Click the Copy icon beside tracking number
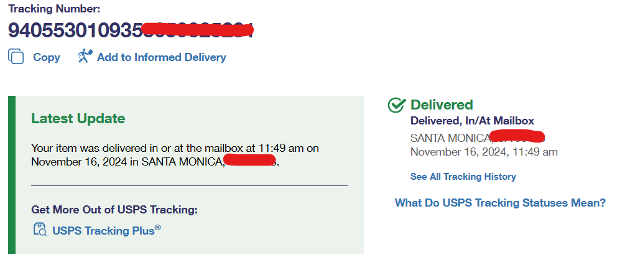The image size is (625, 257). [16, 57]
